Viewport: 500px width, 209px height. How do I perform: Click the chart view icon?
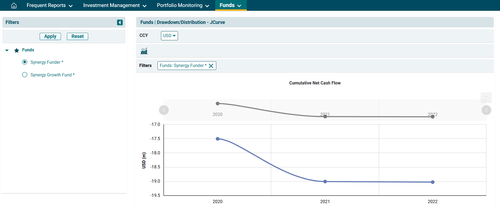pyautogui.click(x=144, y=51)
